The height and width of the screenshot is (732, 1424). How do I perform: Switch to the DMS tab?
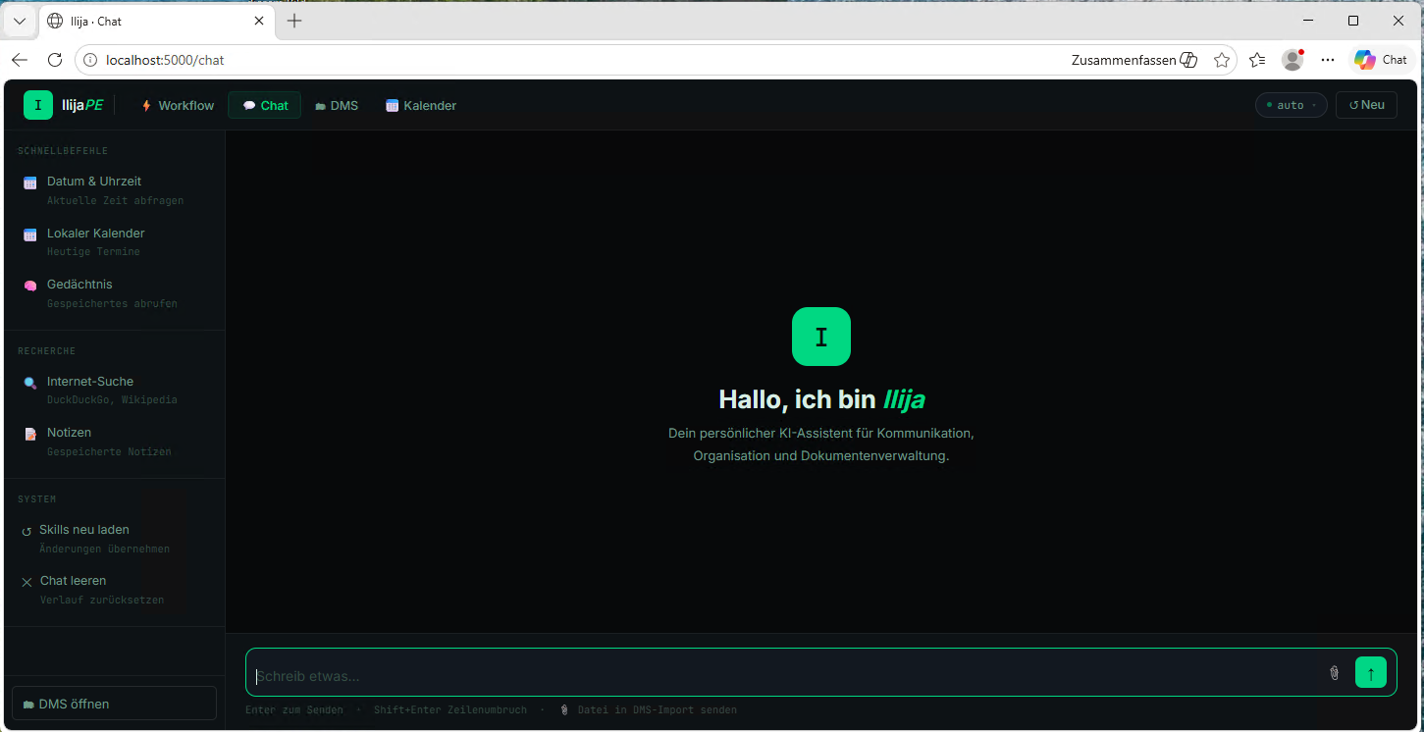coord(337,105)
